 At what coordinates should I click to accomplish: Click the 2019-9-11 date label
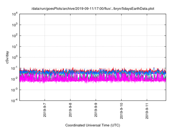pos(147,111)
